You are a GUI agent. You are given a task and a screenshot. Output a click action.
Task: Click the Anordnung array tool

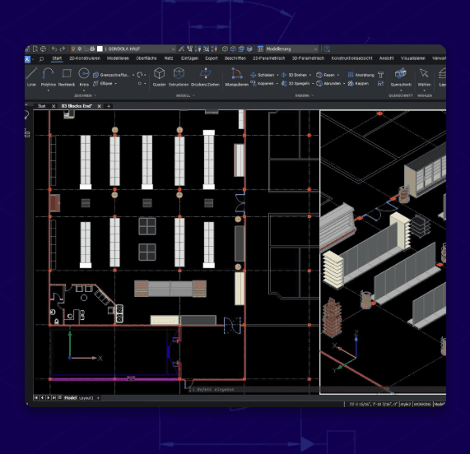(x=361, y=75)
